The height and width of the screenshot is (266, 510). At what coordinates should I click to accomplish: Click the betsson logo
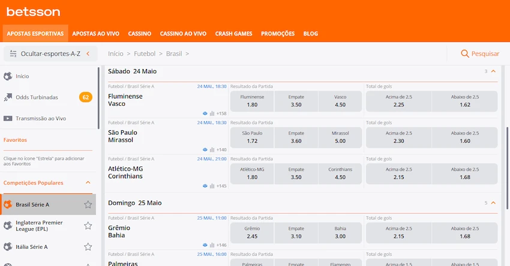33,12
